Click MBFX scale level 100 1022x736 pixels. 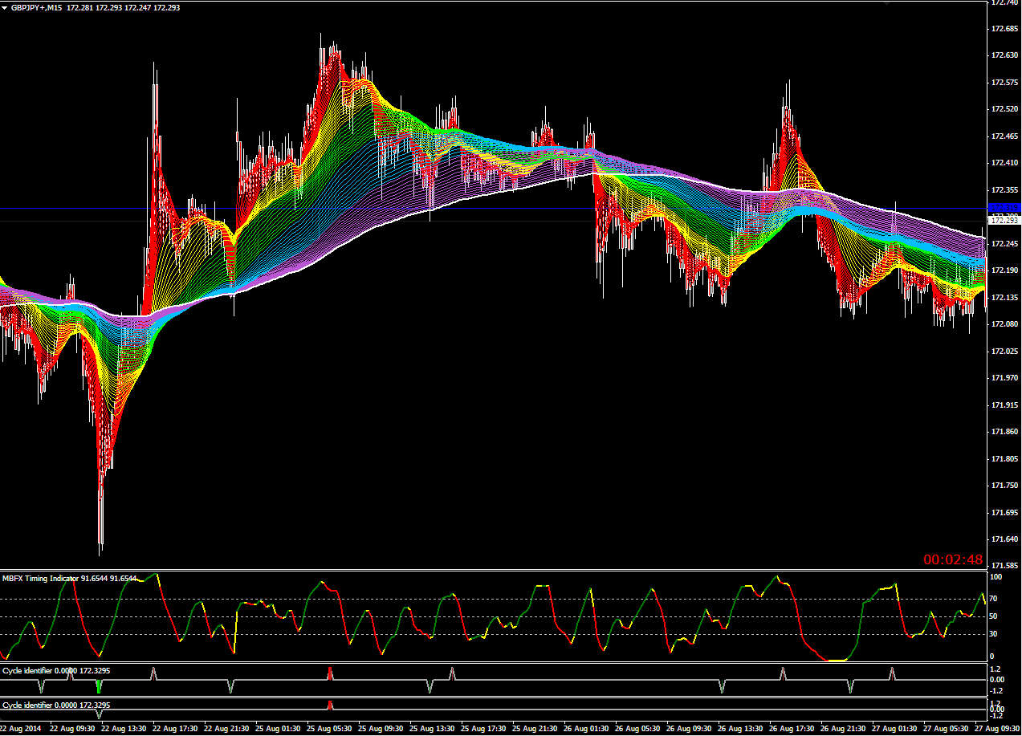coord(996,577)
